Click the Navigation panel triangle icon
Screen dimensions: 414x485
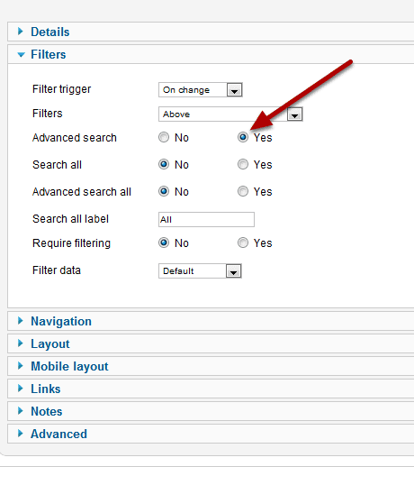tap(21, 321)
